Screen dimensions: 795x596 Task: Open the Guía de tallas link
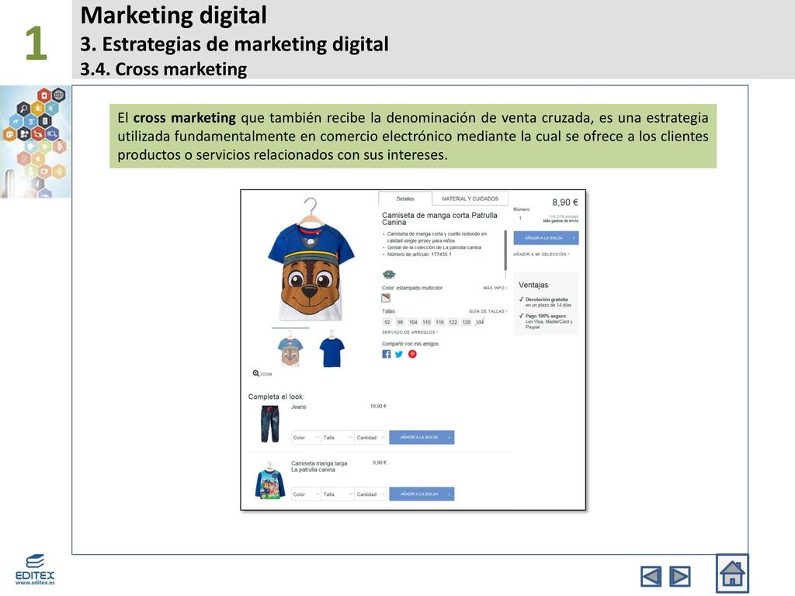click(488, 311)
